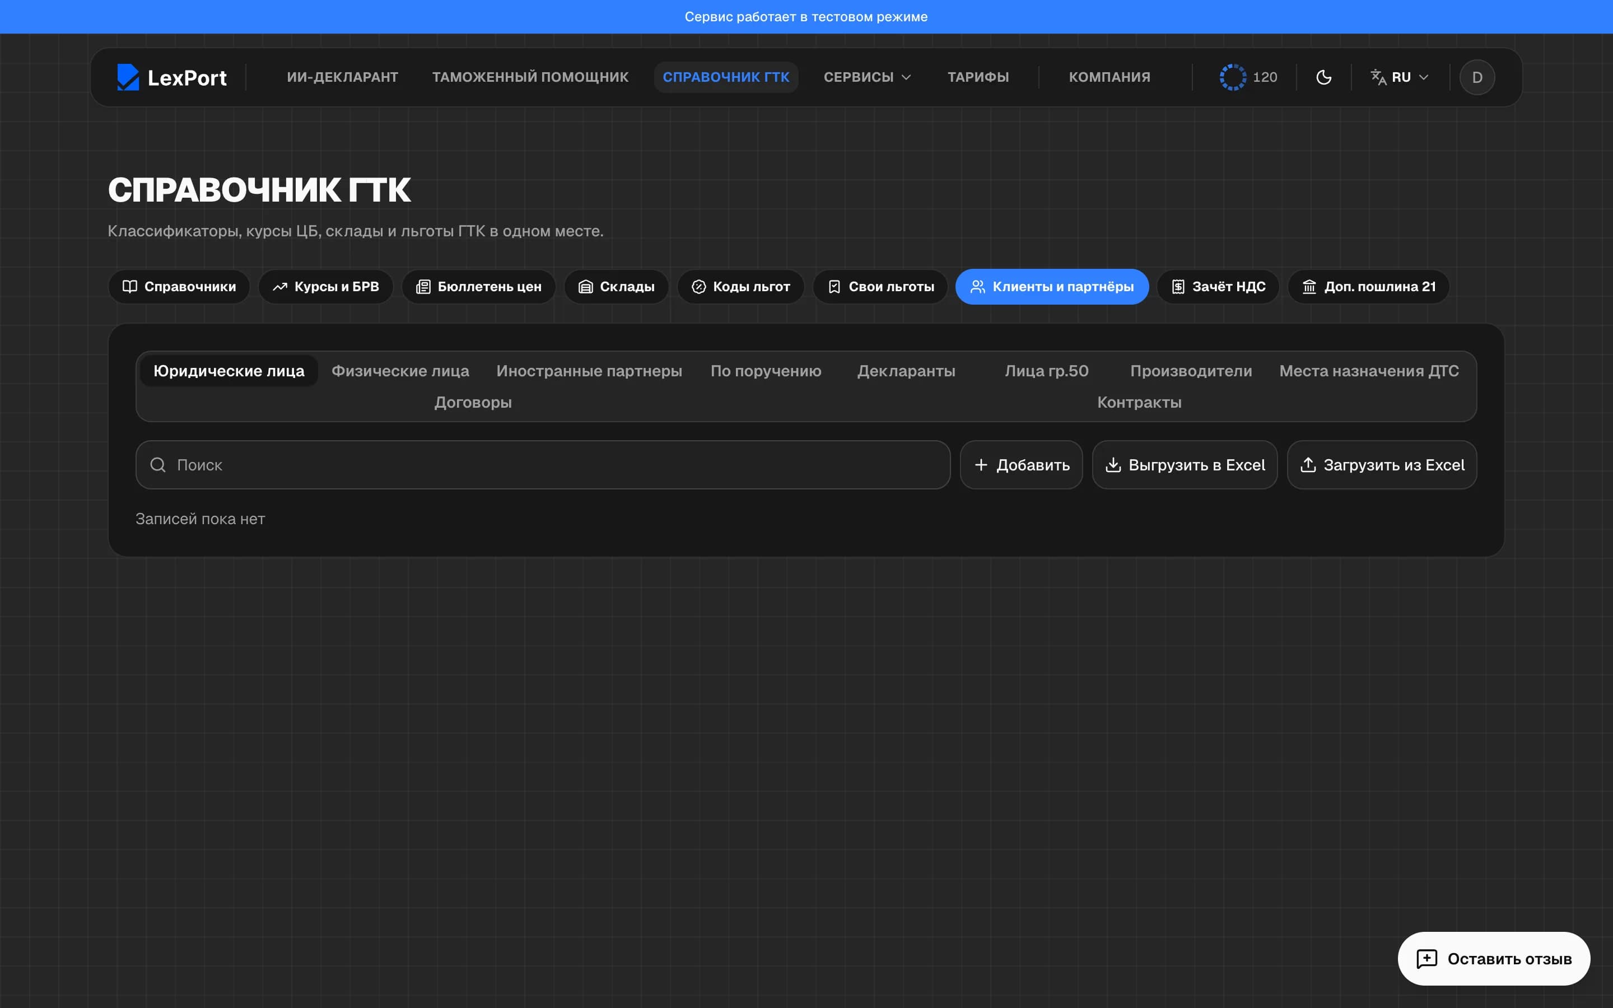Click the search magnifier icon
Screen dimensions: 1613x1008
(x=158, y=465)
